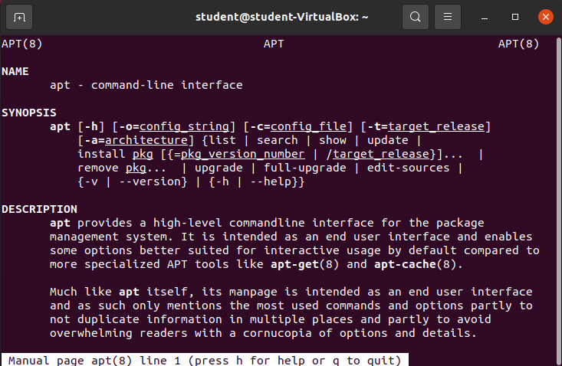Click the manual page status line
The width and height of the screenshot is (562, 366).
[205, 360]
